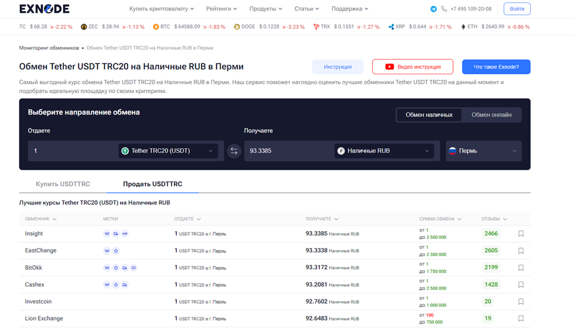The width and height of the screenshot is (574, 328).
Task: Open the Рейтинги menu
Action: (222, 9)
